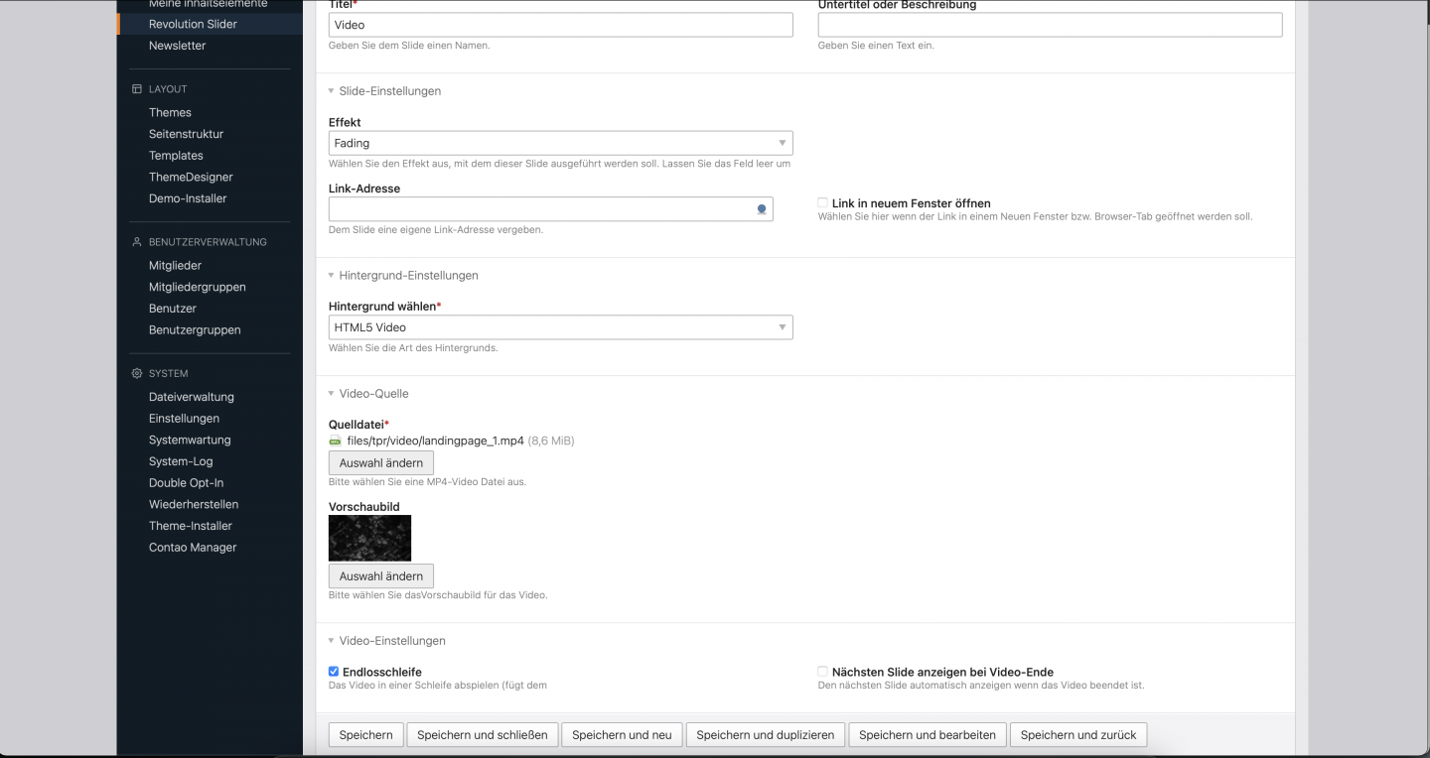1430x758 pixels.
Task: Toggle the Endlosschleife checkbox
Action: pyautogui.click(x=334, y=672)
